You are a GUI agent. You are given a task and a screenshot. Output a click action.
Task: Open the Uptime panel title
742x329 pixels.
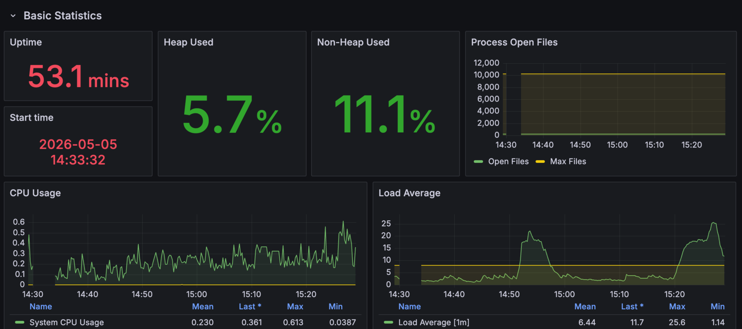pos(26,42)
